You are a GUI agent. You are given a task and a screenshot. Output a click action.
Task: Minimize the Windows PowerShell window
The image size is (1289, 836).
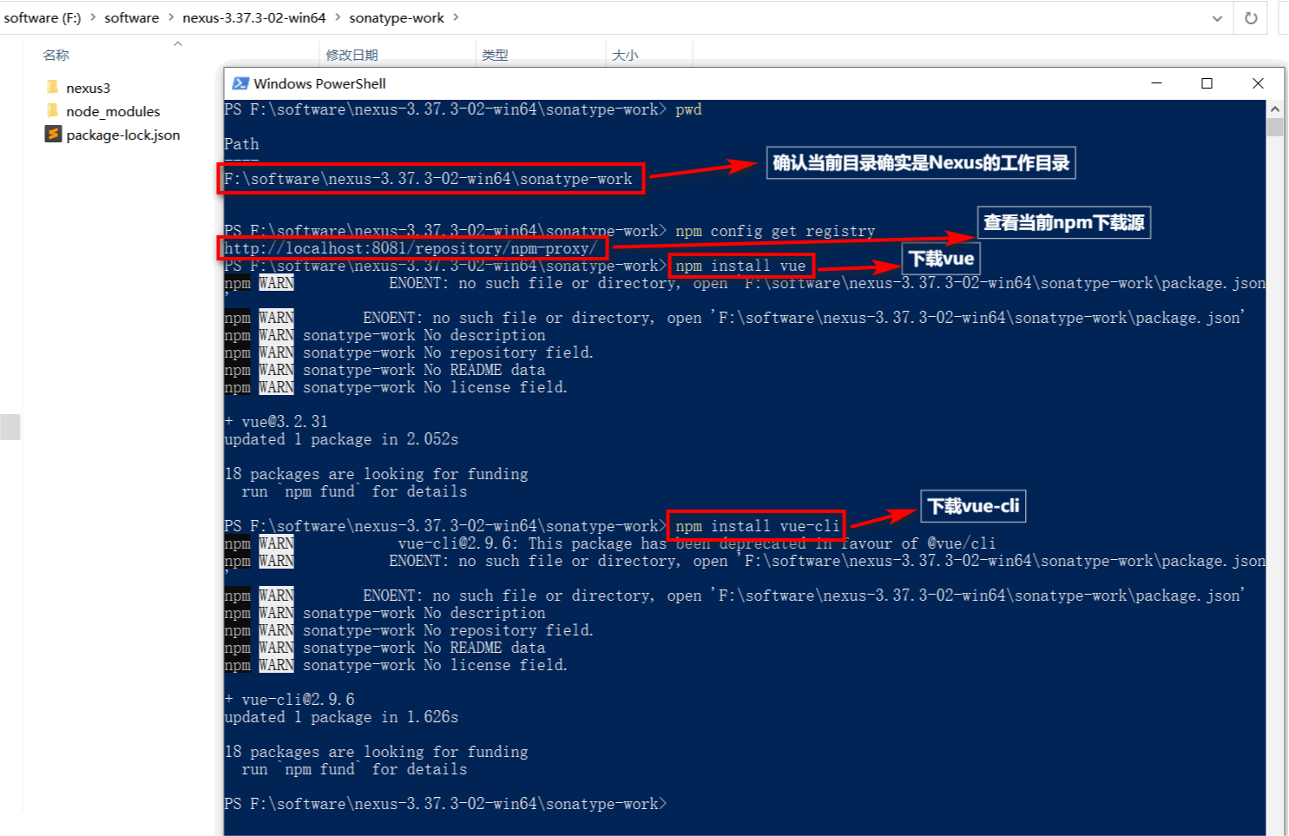coord(1156,83)
